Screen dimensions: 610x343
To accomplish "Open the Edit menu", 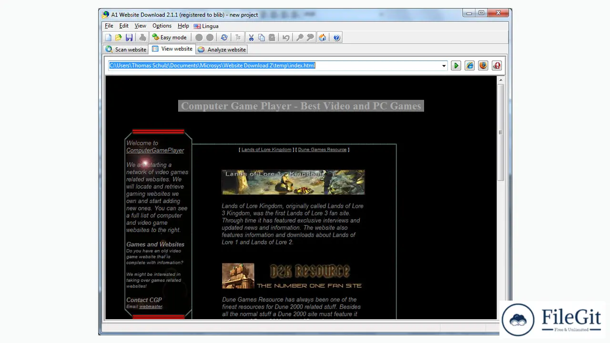I will pos(124,26).
